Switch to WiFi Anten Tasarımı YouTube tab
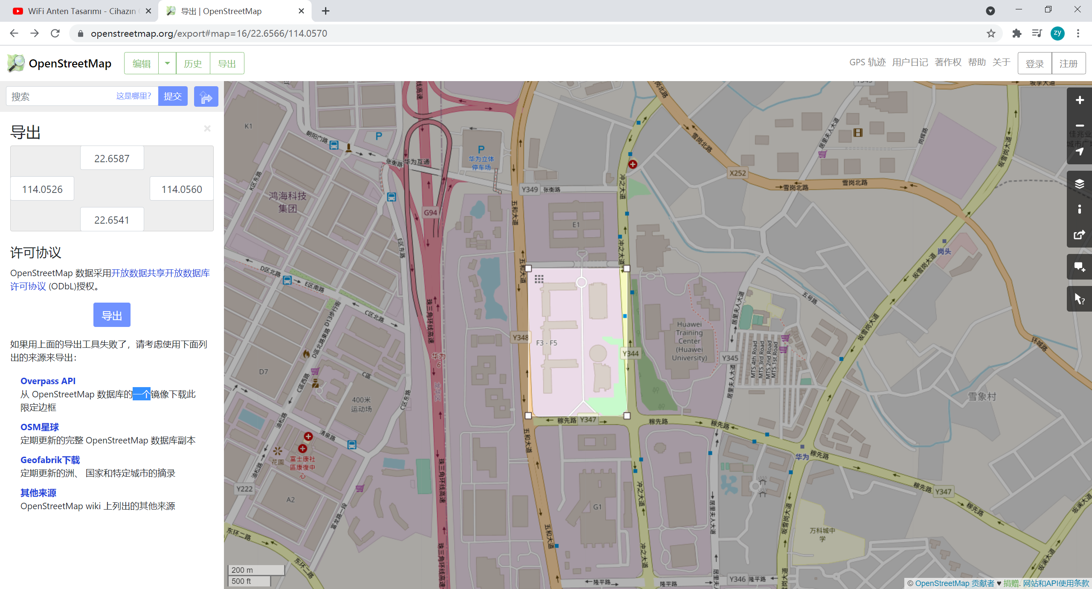This screenshot has height=589, width=1092. point(81,11)
